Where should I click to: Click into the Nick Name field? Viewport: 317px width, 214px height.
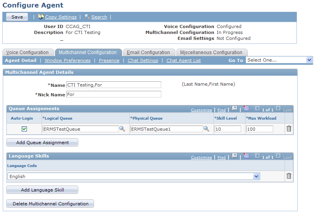(x=113, y=94)
